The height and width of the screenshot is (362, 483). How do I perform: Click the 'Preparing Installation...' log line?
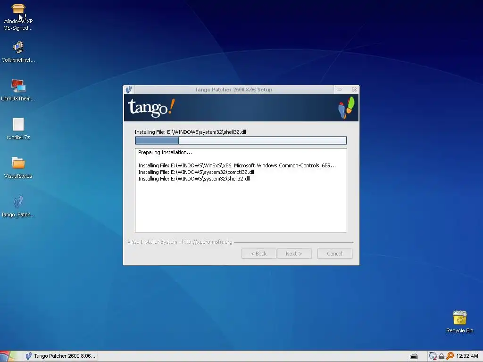tap(165, 152)
